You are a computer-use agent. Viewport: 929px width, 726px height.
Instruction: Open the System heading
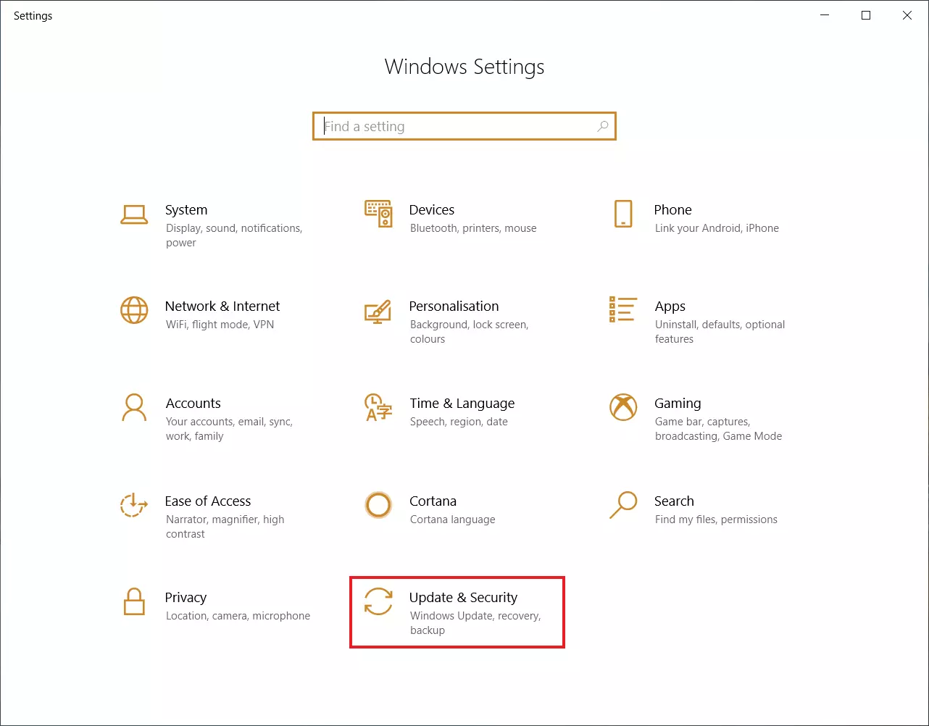coord(186,209)
